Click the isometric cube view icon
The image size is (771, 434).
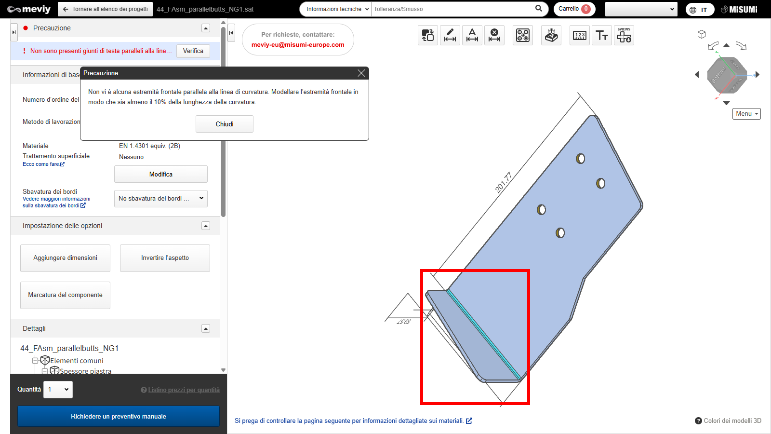point(702,34)
